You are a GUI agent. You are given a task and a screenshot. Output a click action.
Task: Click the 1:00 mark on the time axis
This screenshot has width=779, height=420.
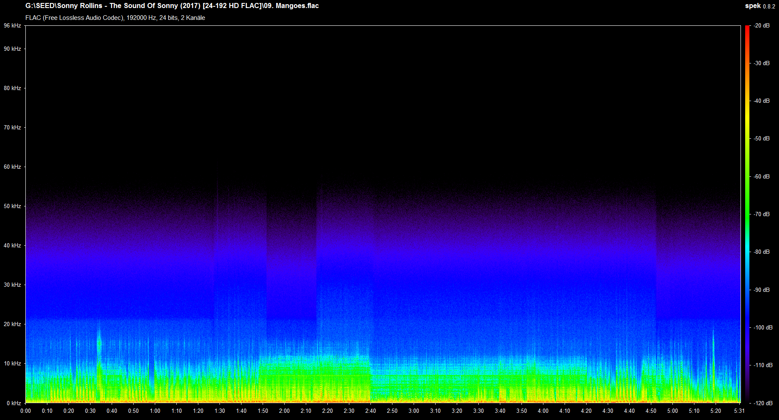pyautogui.click(x=155, y=411)
